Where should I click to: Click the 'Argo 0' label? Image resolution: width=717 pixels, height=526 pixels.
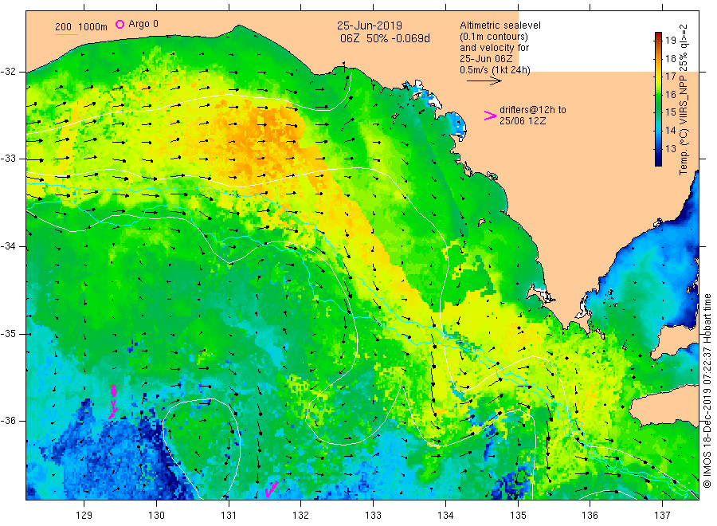click(143, 24)
